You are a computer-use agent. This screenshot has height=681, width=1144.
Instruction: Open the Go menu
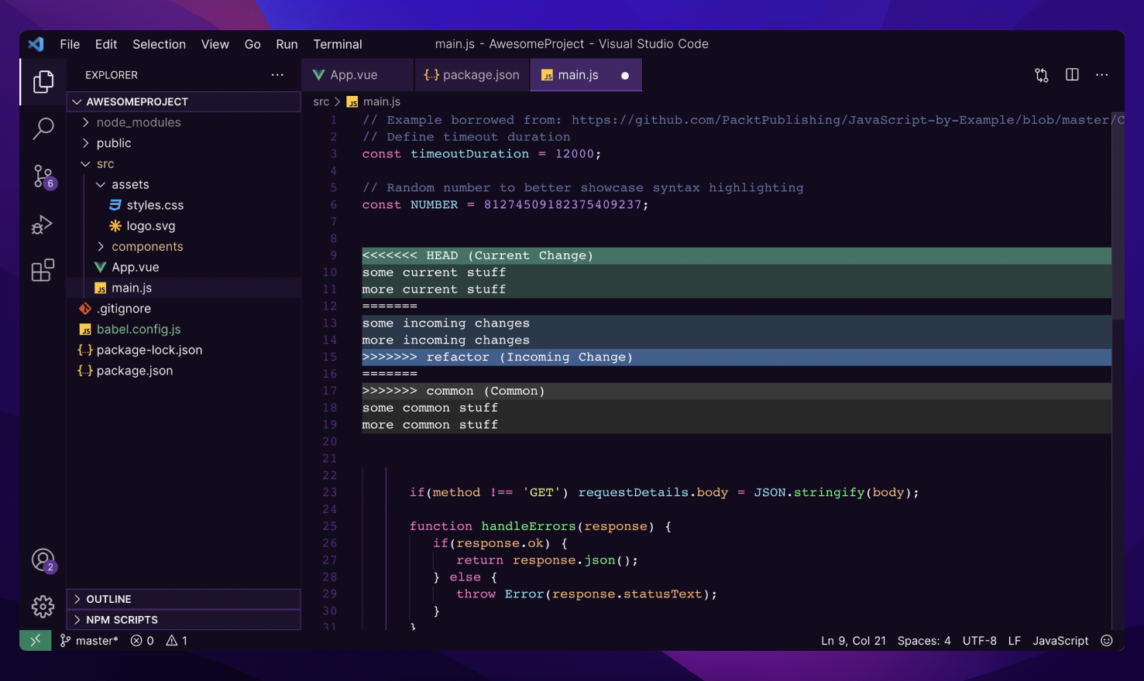(253, 44)
